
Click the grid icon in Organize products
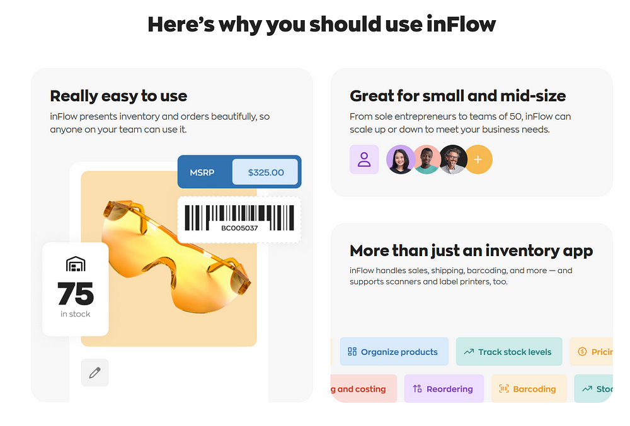tap(352, 352)
